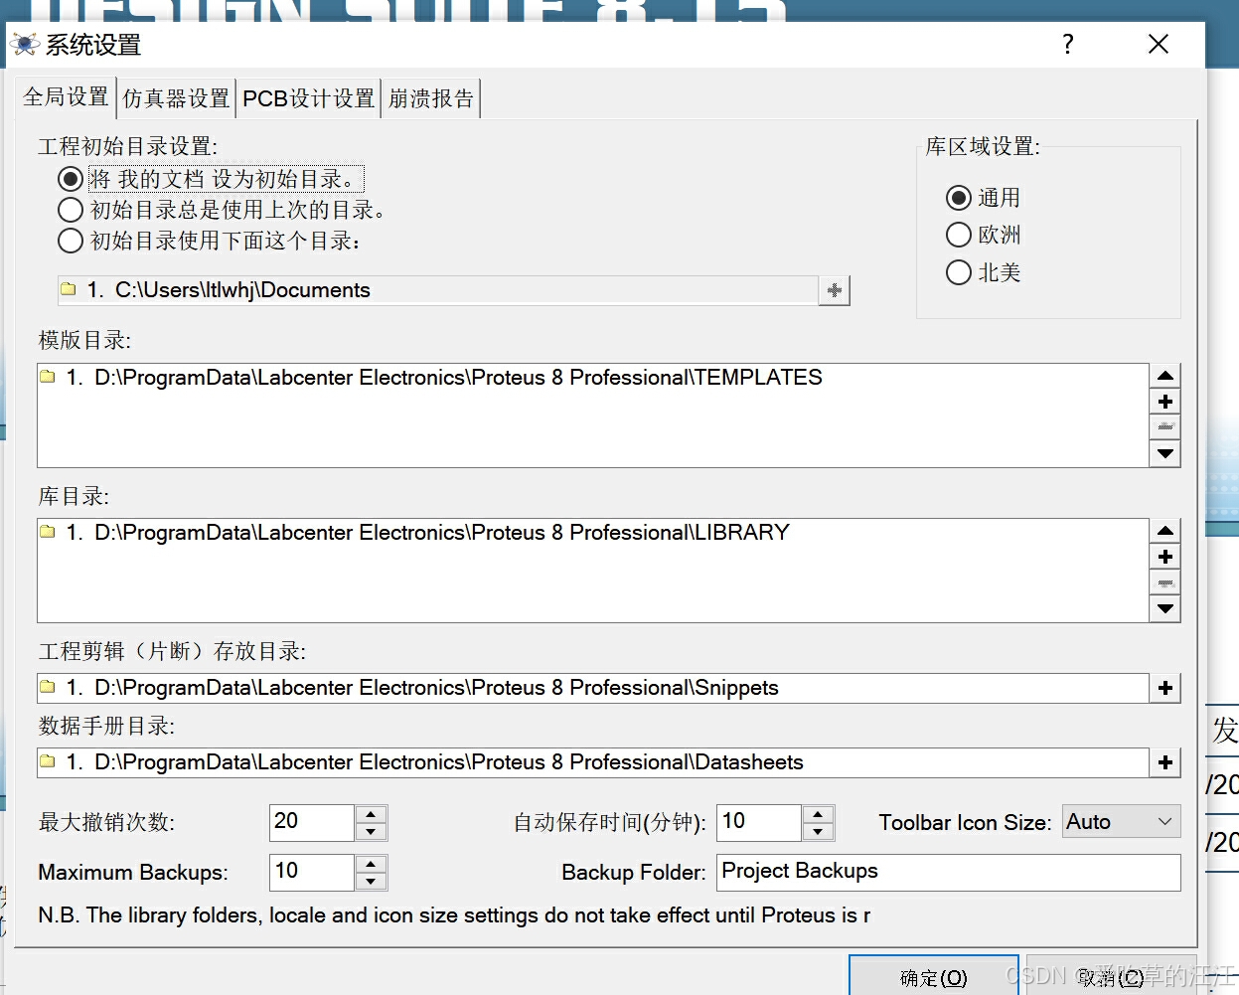Click folder icon of Datasheets entry

48,762
